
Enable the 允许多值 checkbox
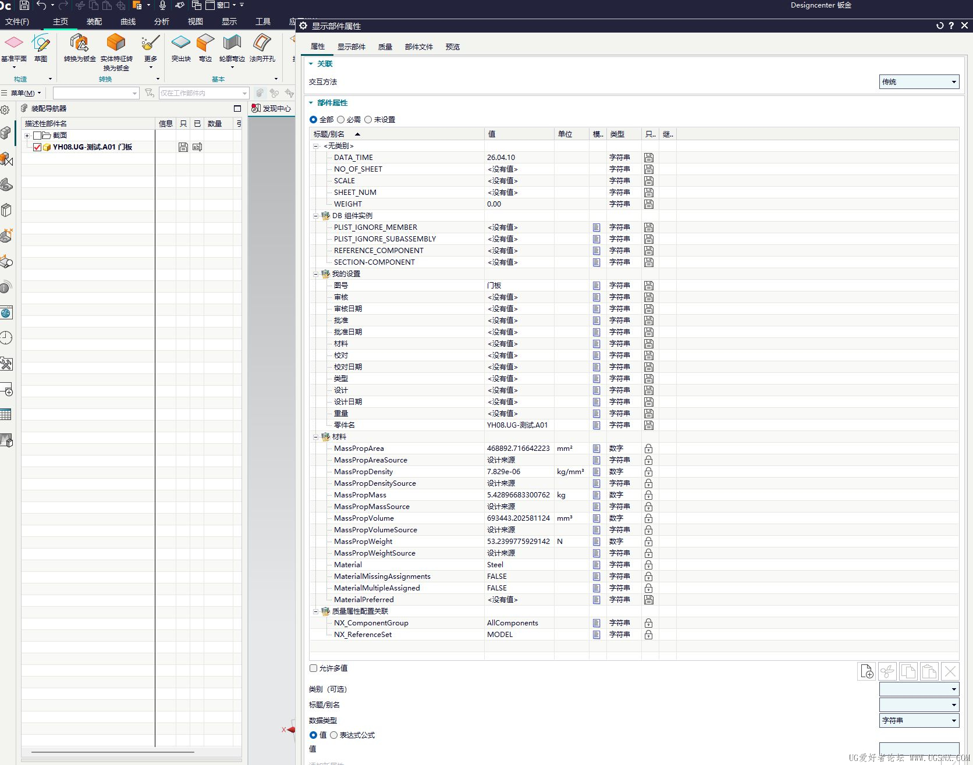tap(313, 668)
